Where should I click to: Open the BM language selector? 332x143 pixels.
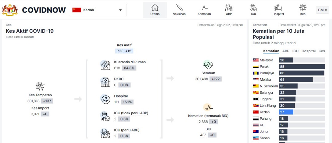point(322,10)
